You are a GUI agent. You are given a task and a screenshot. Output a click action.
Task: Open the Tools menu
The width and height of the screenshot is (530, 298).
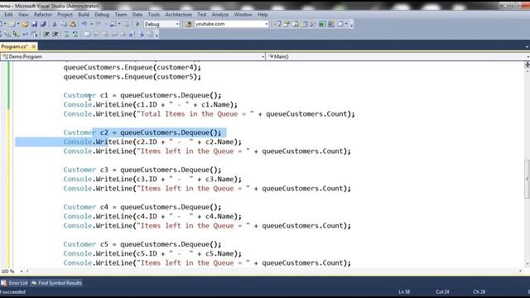[153, 15]
